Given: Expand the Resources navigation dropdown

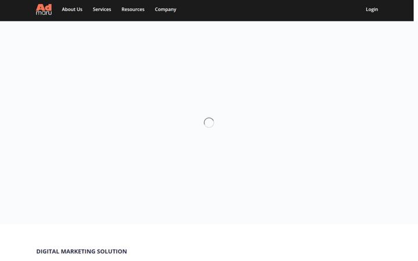Looking at the screenshot, I should pos(133,9).
